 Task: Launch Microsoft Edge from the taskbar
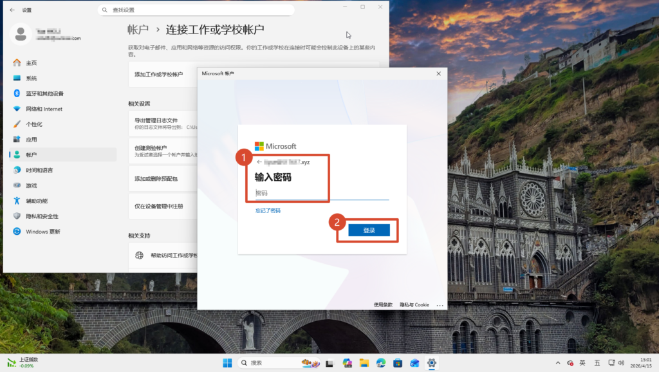pos(381,363)
